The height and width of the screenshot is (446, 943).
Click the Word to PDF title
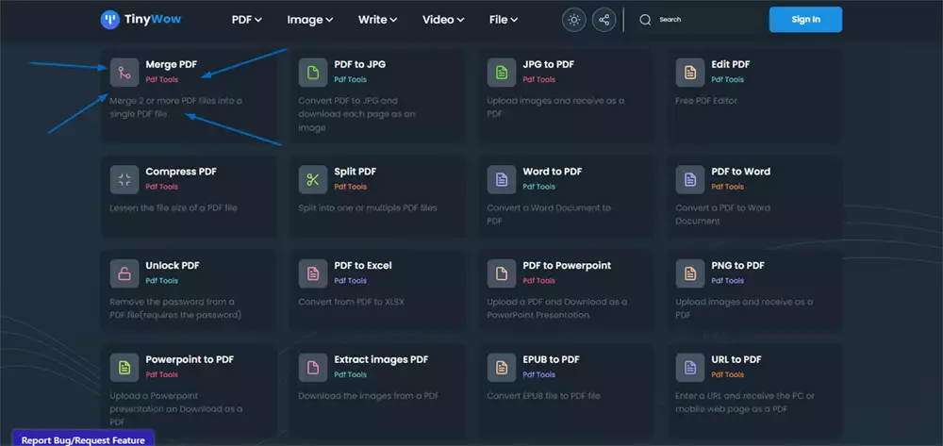point(553,172)
